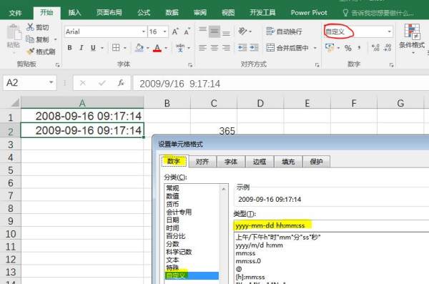The width and height of the screenshot is (429, 284).
Task: Confirm formula entry with check icon
Action: coord(102,83)
